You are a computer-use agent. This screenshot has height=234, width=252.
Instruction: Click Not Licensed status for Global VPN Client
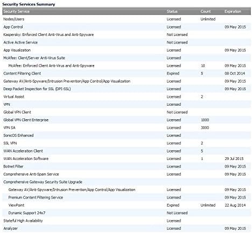[x=177, y=112]
